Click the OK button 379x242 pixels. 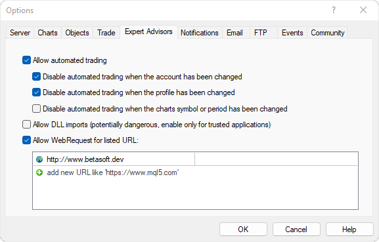pos(243,230)
